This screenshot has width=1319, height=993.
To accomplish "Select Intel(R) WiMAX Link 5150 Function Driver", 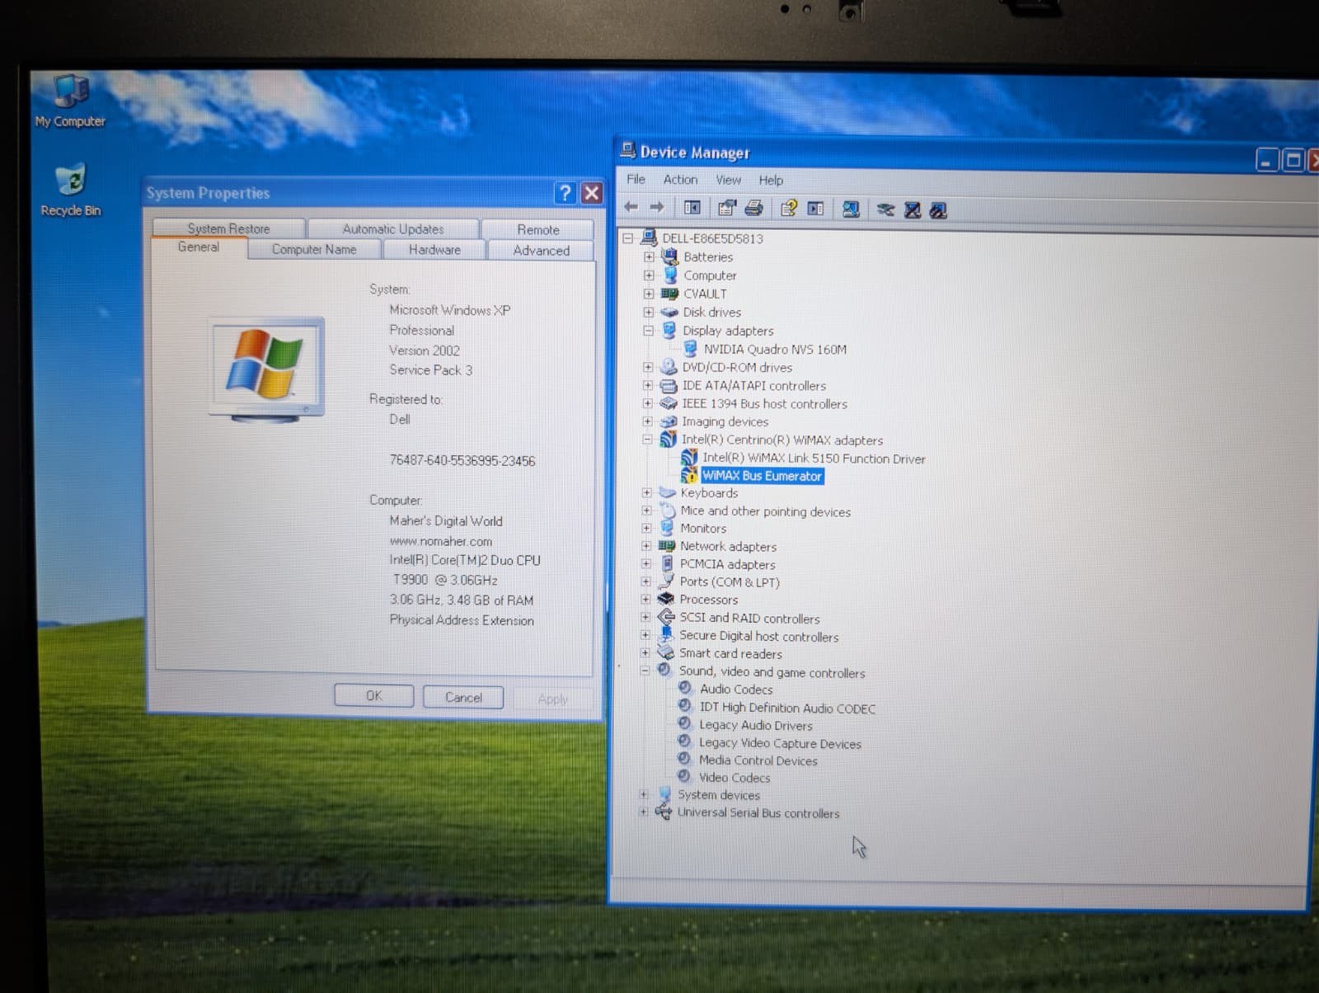I will (814, 459).
